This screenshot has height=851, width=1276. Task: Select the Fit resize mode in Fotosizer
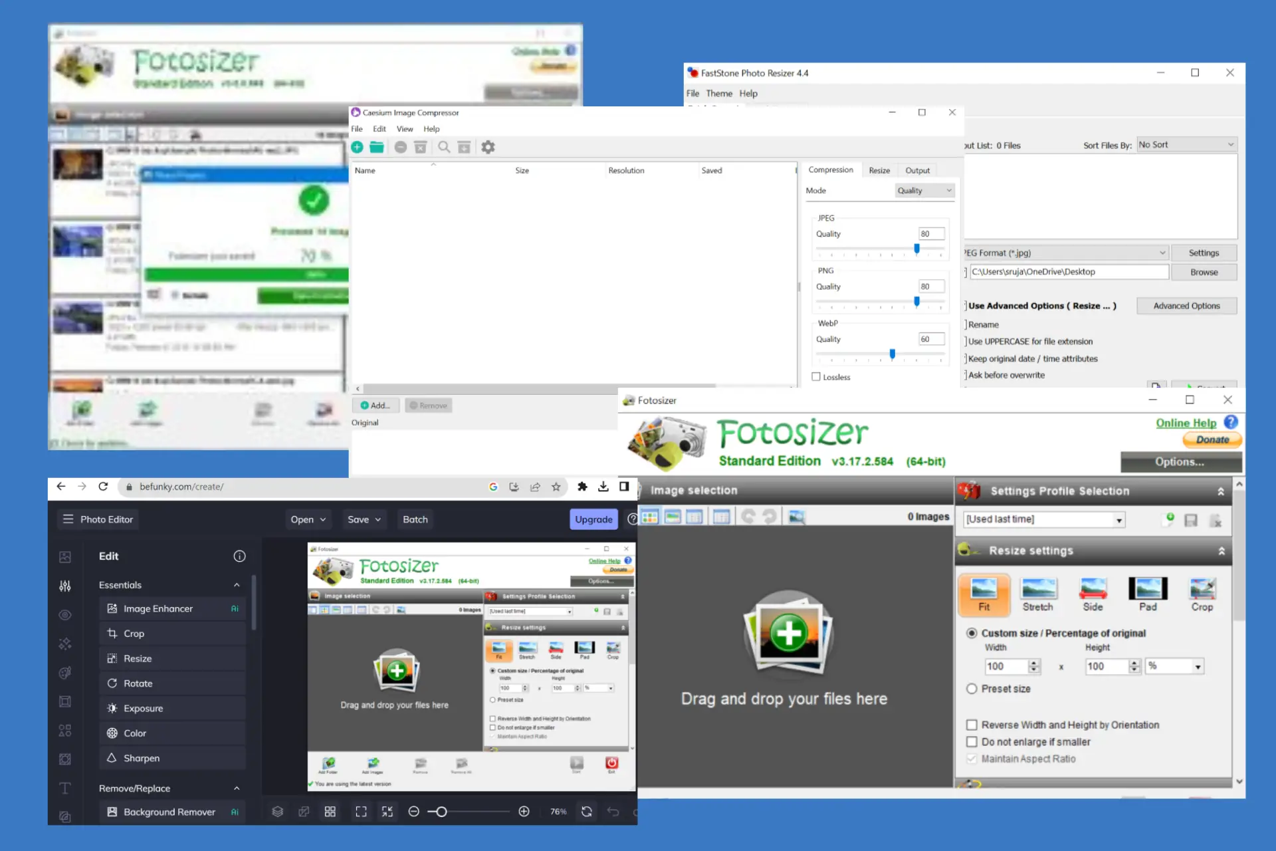[x=984, y=591]
